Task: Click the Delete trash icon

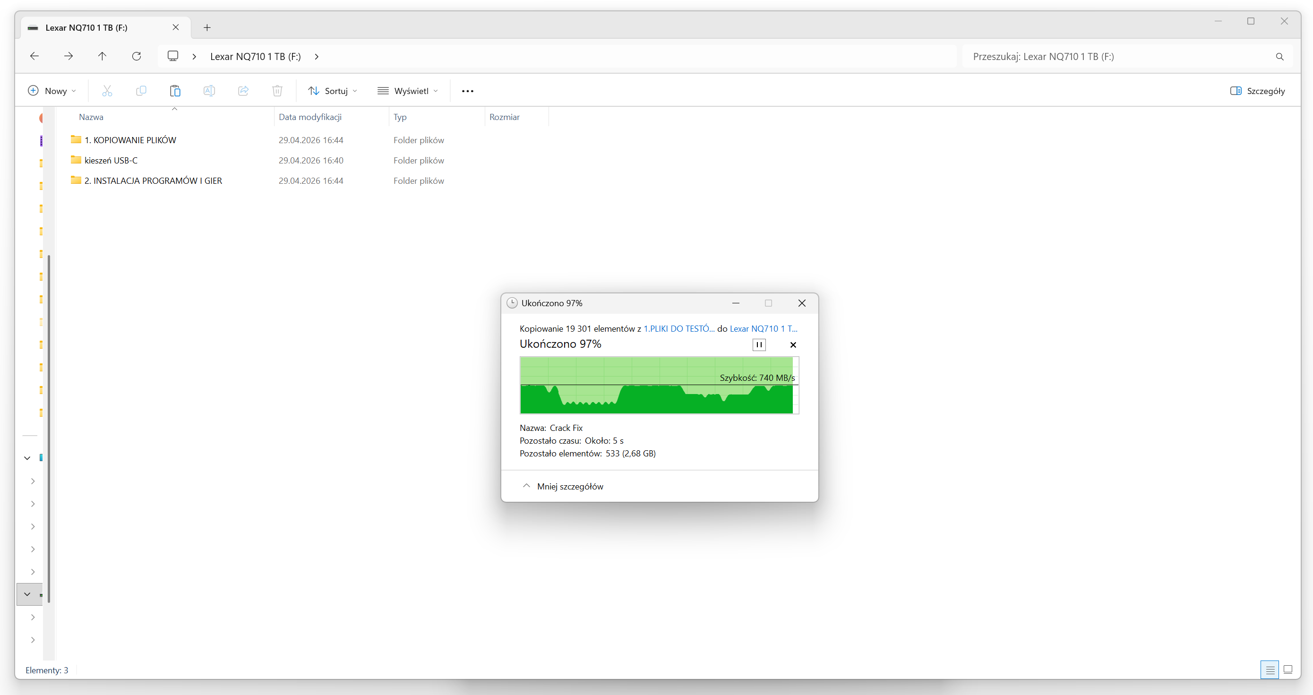Action: click(x=277, y=91)
